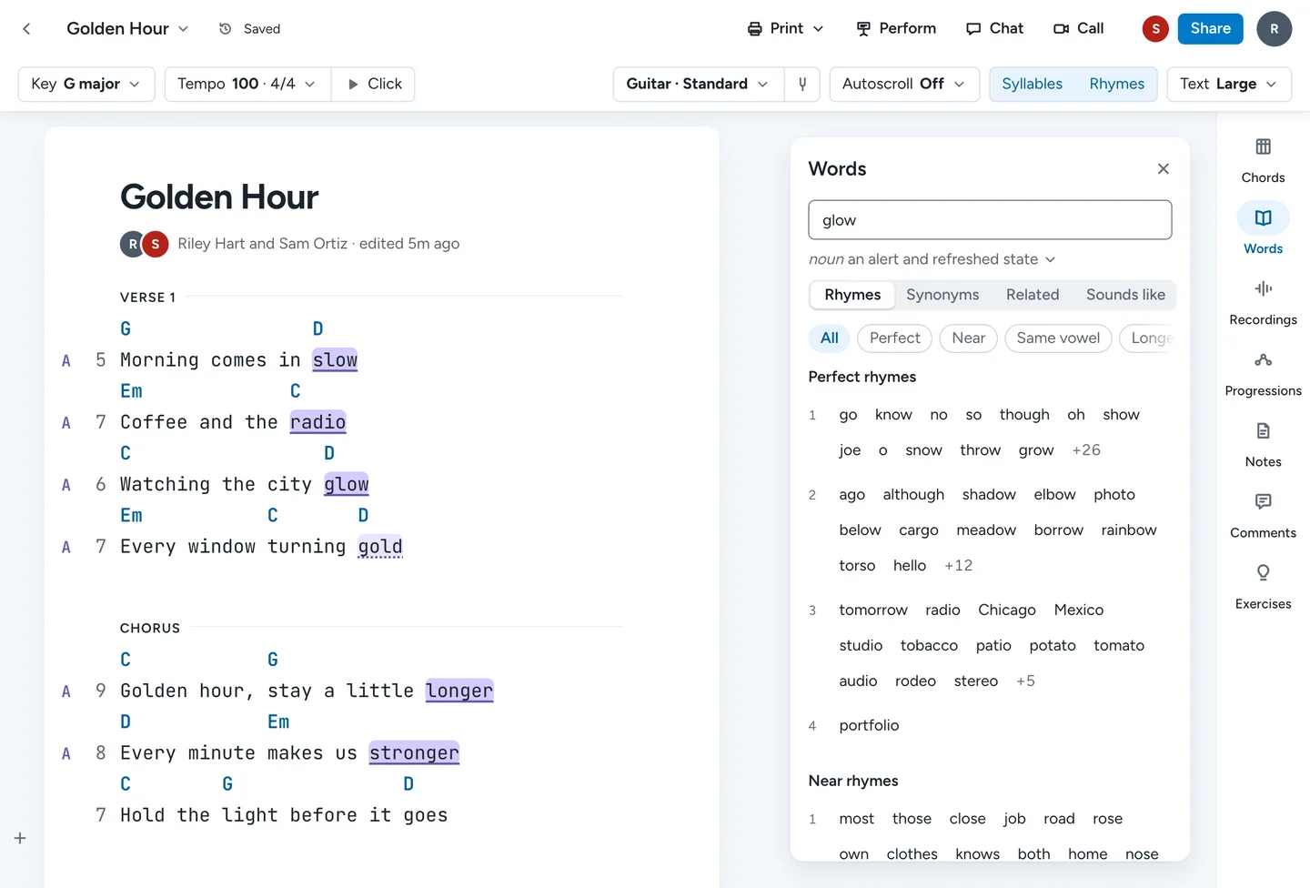Open the Autoscroll Off dropdown
Image resolution: width=1310 pixels, height=888 pixels.
(x=904, y=84)
